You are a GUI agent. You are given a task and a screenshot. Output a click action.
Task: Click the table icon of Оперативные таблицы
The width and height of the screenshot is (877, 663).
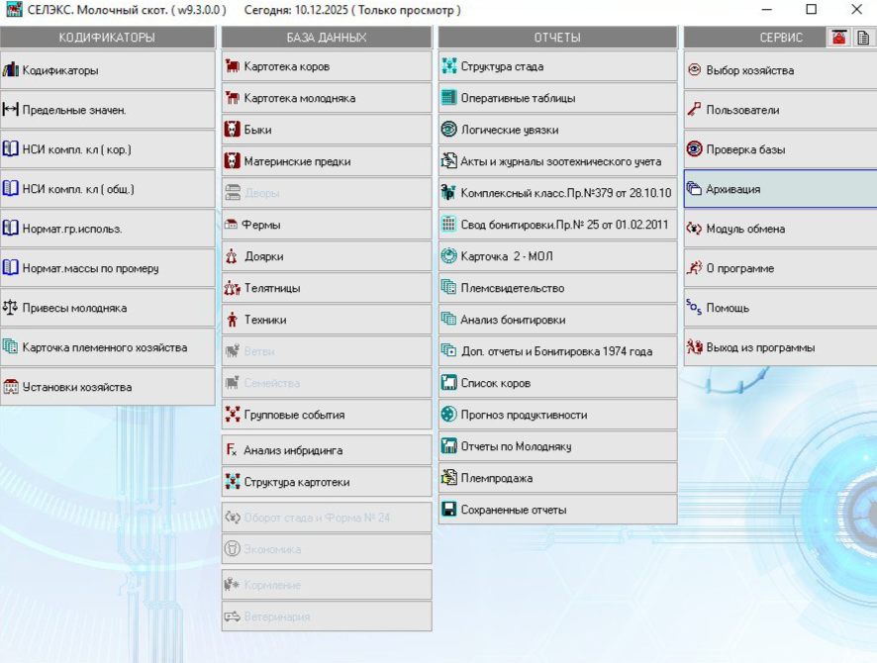tap(449, 98)
